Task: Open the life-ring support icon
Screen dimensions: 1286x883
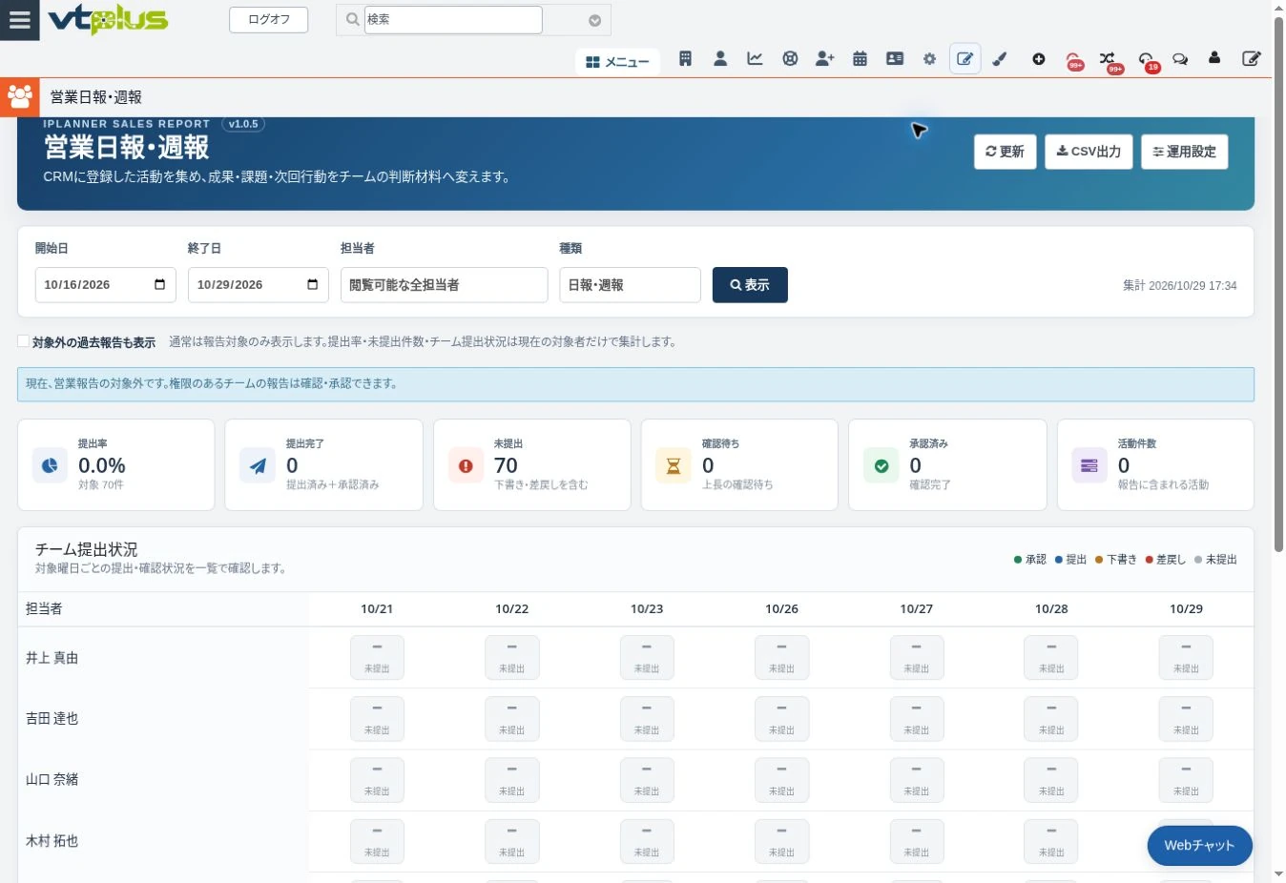Action: [790, 59]
